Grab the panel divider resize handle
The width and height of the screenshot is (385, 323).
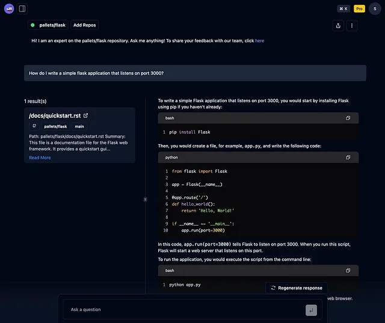click(x=145, y=199)
